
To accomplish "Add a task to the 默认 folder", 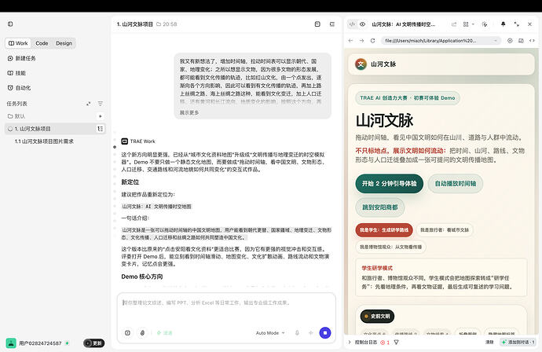I will [x=101, y=116].
